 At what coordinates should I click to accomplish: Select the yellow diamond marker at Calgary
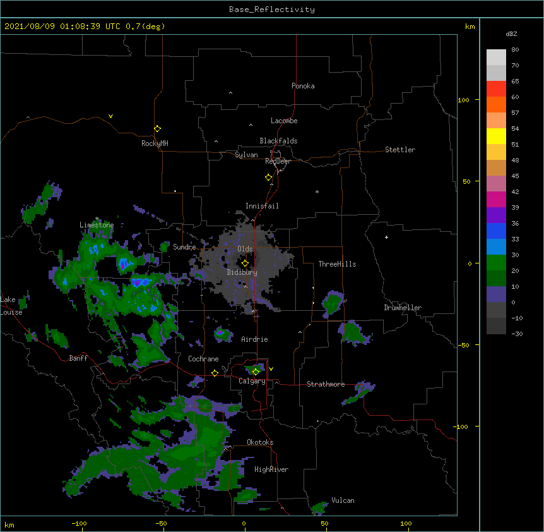(x=256, y=372)
